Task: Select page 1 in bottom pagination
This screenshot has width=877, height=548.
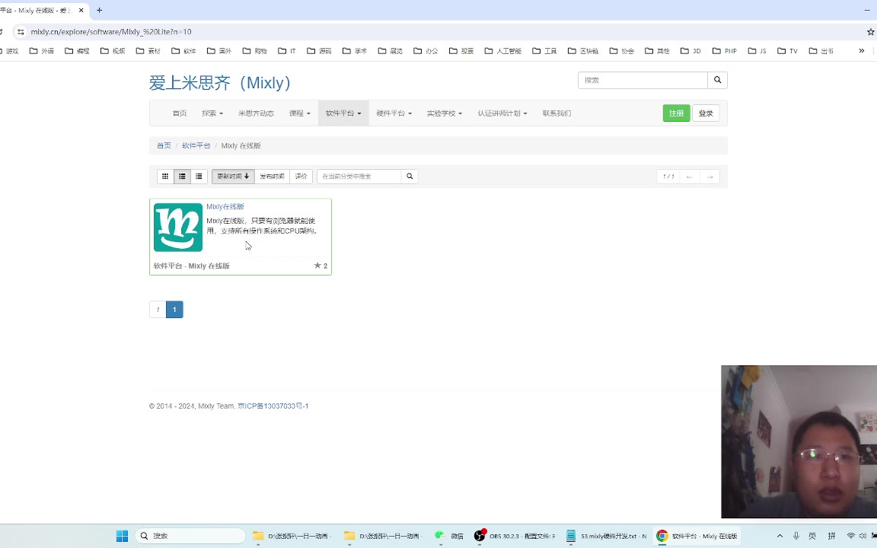Action: (174, 309)
